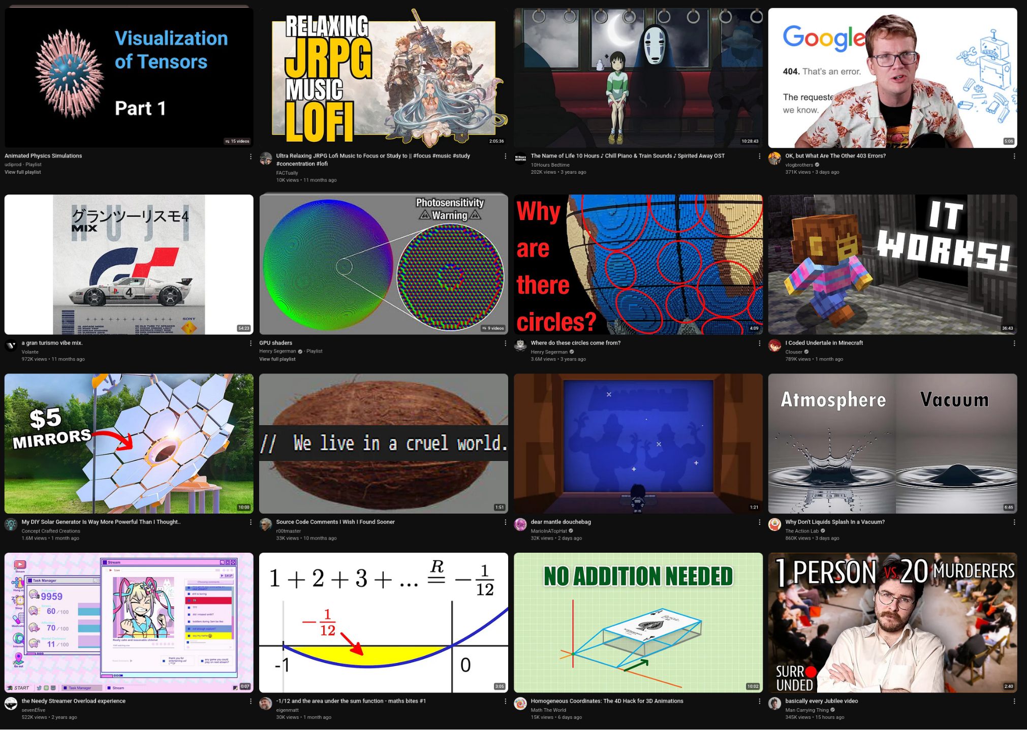The width and height of the screenshot is (1027, 730).
Task: Play 1 Person vs 20 Murderers thumbnail
Action: [x=893, y=622]
